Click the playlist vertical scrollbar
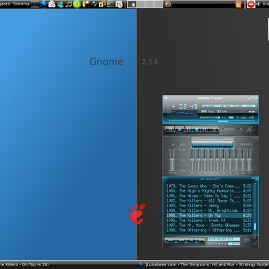This screenshot has width=269, height=269. click(x=255, y=208)
